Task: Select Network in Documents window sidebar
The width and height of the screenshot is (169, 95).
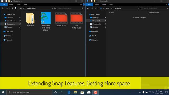Action: (9, 40)
